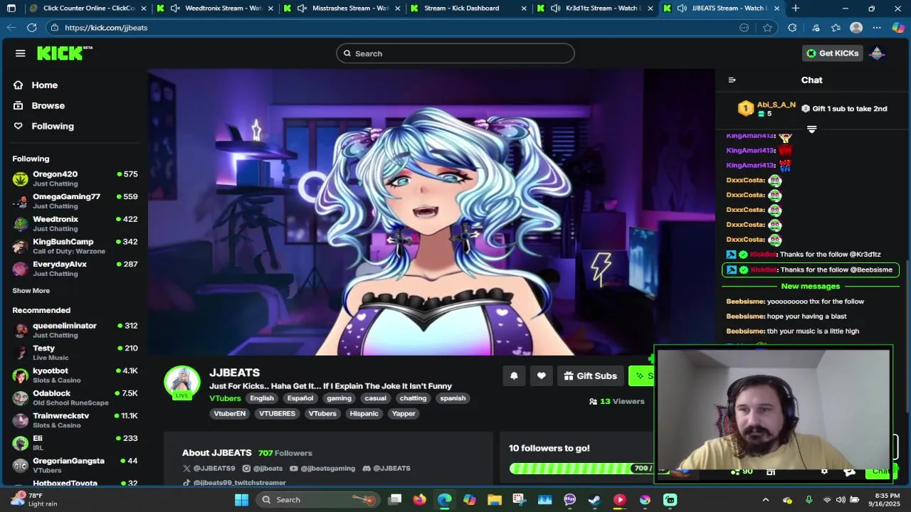Image resolution: width=911 pixels, height=512 pixels.
Task: Jump to New messages in chat
Action: point(811,286)
